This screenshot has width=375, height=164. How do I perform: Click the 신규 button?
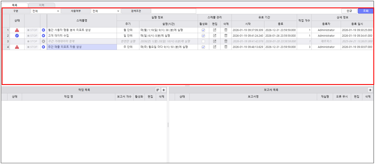(x=349, y=11)
